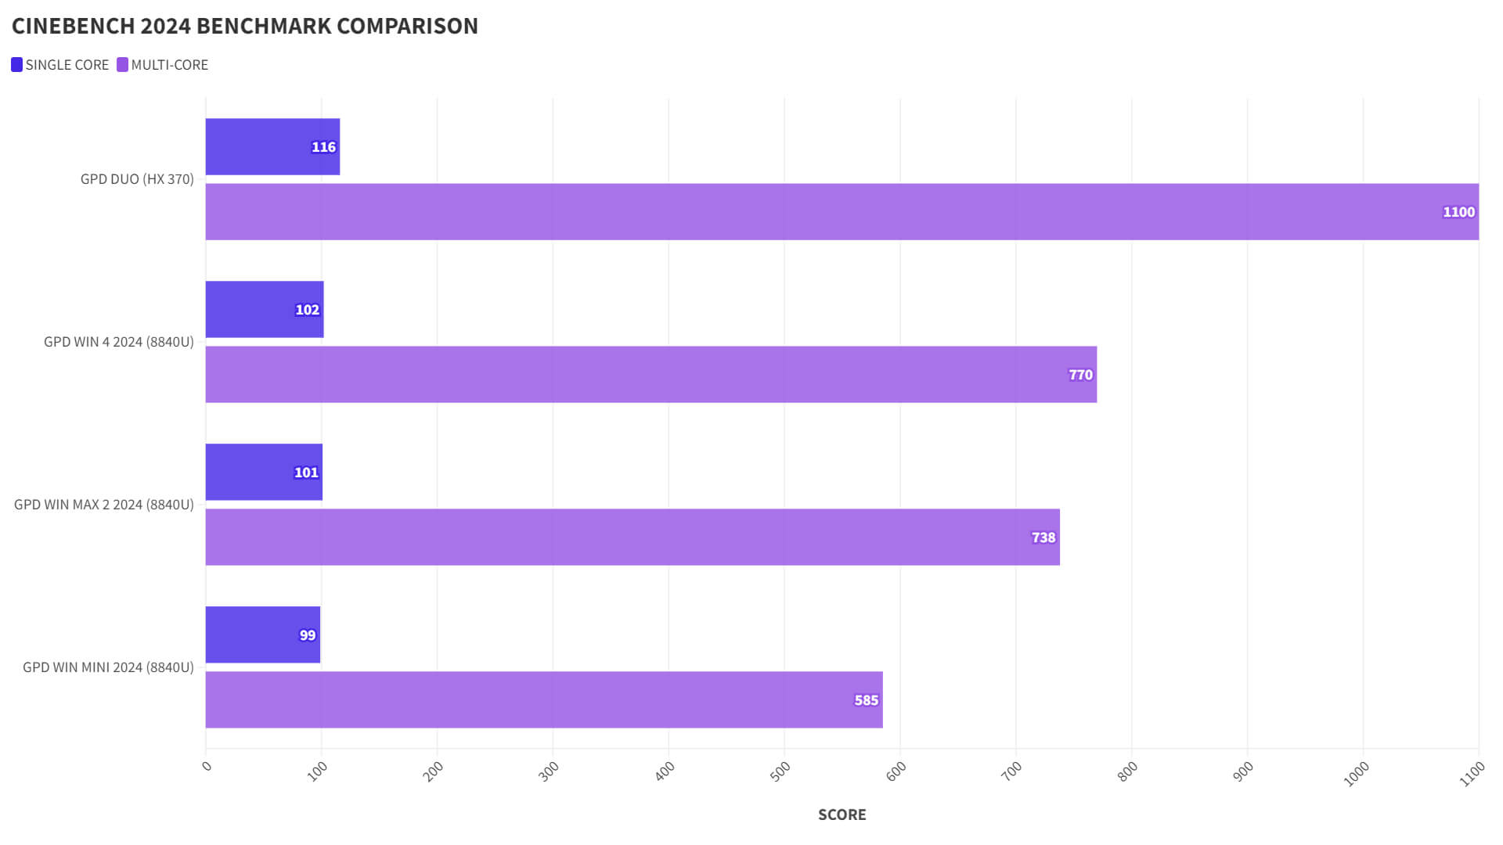Click the 500 tick on score axis

click(780, 771)
